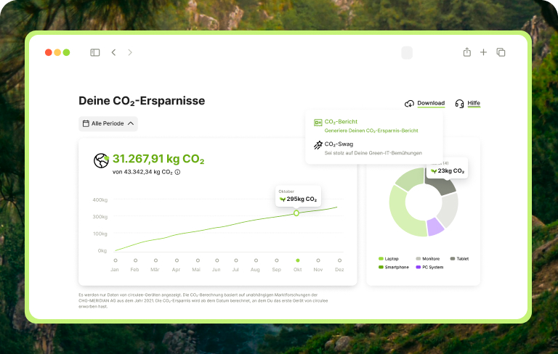
Task: Select the Jul month marker
Action: pos(235,260)
